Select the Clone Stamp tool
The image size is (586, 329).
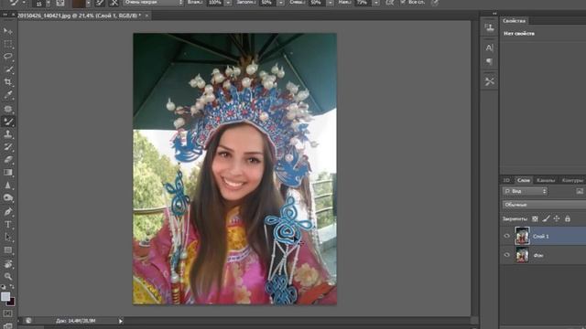[8, 134]
